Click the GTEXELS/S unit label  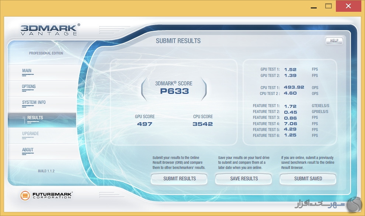click(320, 106)
